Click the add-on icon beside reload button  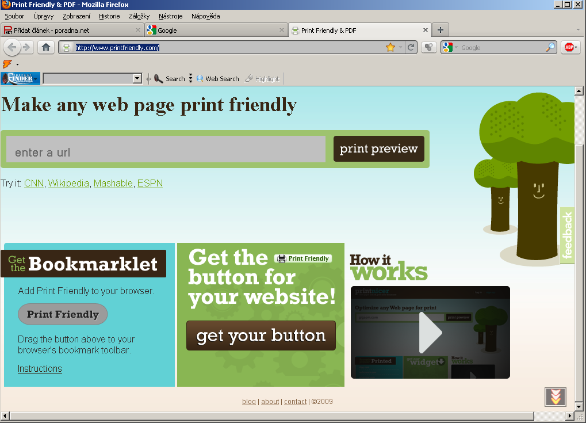[428, 48]
